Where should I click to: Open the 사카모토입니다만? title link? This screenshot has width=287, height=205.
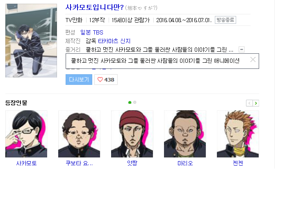[x=95, y=7]
